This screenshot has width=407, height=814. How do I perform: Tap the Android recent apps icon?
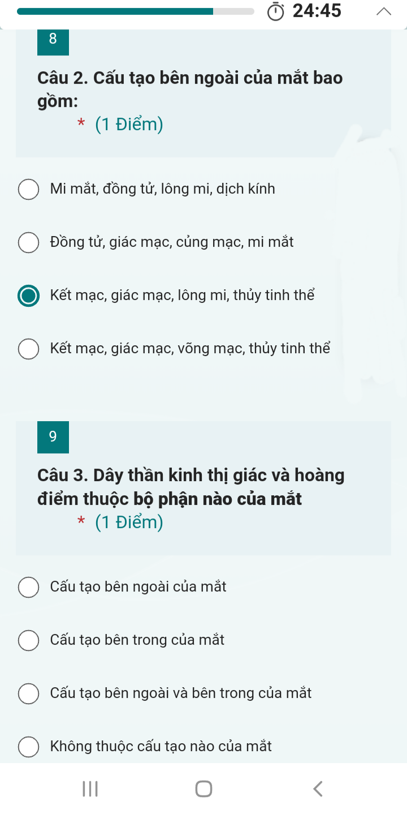(x=90, y=789)
